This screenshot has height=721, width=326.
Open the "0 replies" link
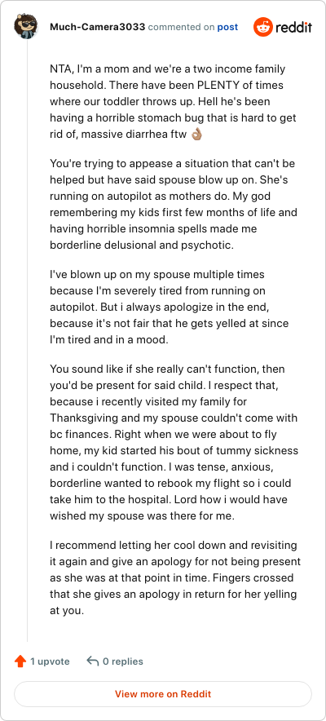click(x=122, y=661)
